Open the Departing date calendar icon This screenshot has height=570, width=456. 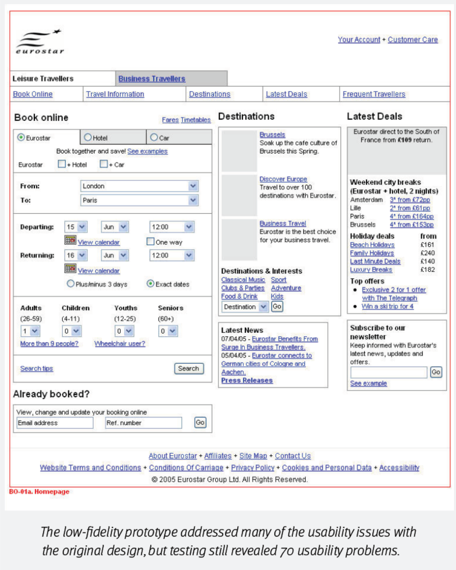(71, 240)
